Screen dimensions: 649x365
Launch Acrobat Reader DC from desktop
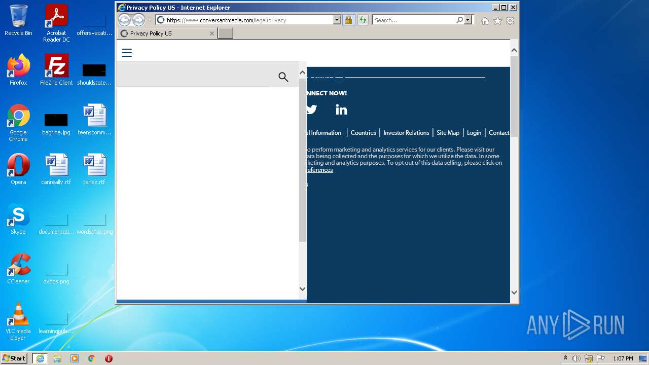click(56, 23)
